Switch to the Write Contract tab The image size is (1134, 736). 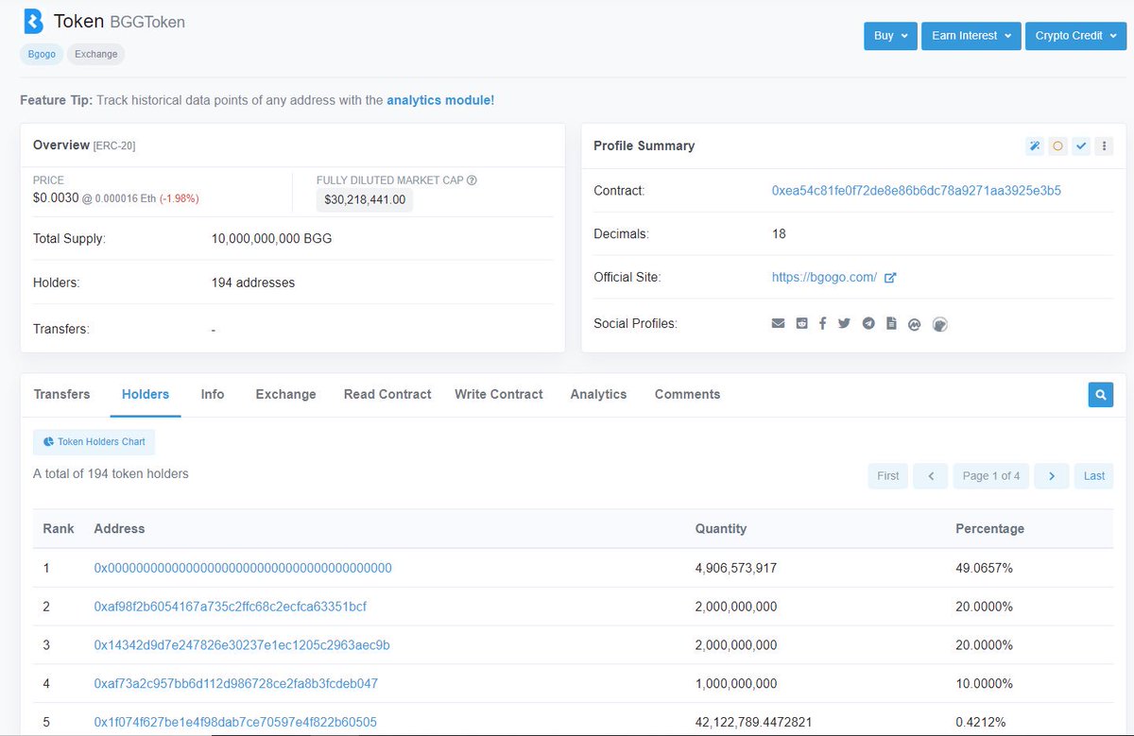499,394
